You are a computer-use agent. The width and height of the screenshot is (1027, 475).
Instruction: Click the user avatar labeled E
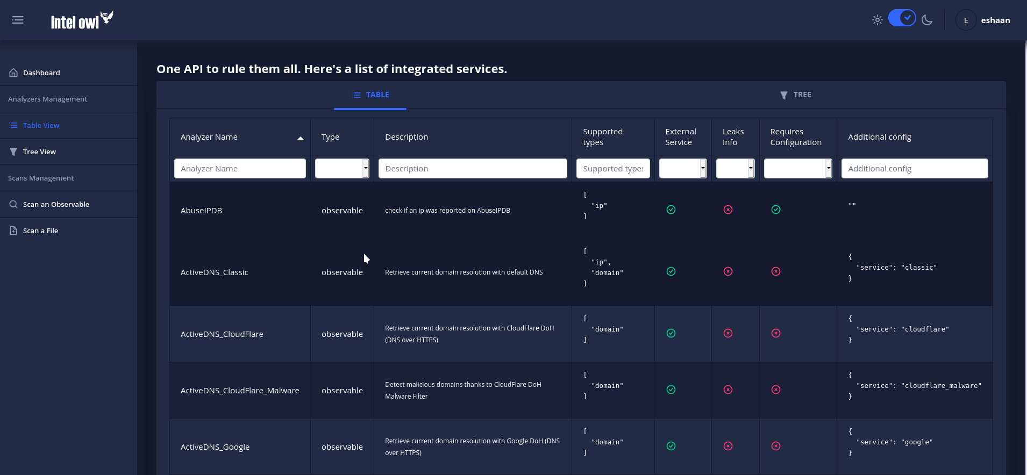(x=966, y=20)
